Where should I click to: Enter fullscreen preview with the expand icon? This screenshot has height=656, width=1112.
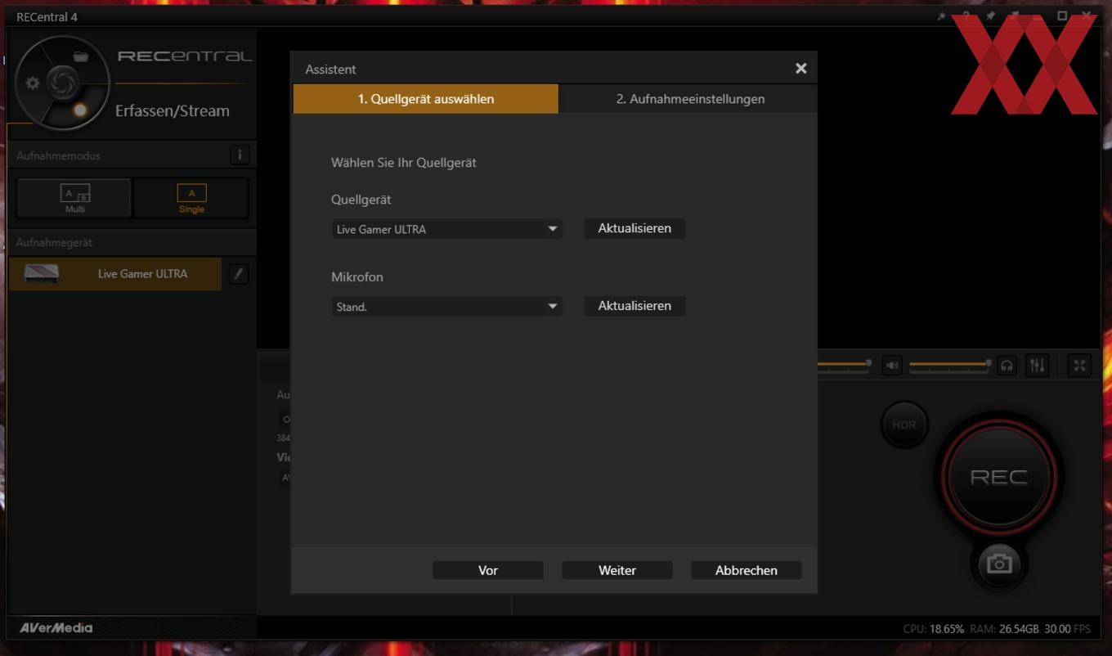coord(1079,366)
